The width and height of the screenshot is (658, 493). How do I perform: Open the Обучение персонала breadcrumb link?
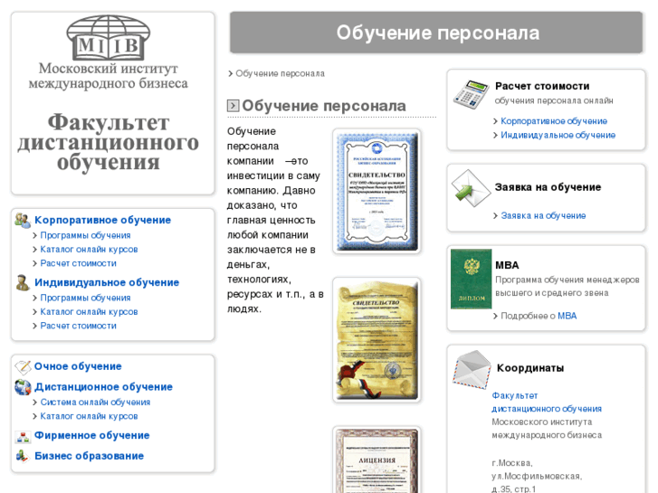280,73
